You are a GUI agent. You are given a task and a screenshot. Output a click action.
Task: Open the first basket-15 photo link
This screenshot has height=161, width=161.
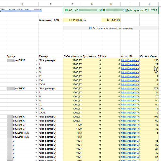point(130,125)
